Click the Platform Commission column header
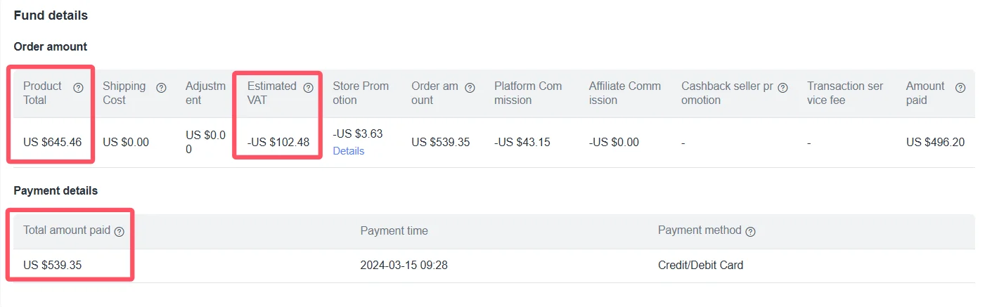The image size is (985, 307). coord(528,93)
